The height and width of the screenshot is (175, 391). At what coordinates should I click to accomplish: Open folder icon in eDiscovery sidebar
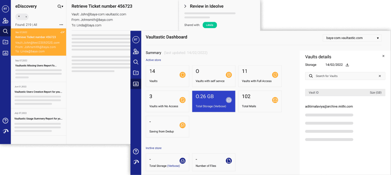pyautogui.click(x=5, y=42)
